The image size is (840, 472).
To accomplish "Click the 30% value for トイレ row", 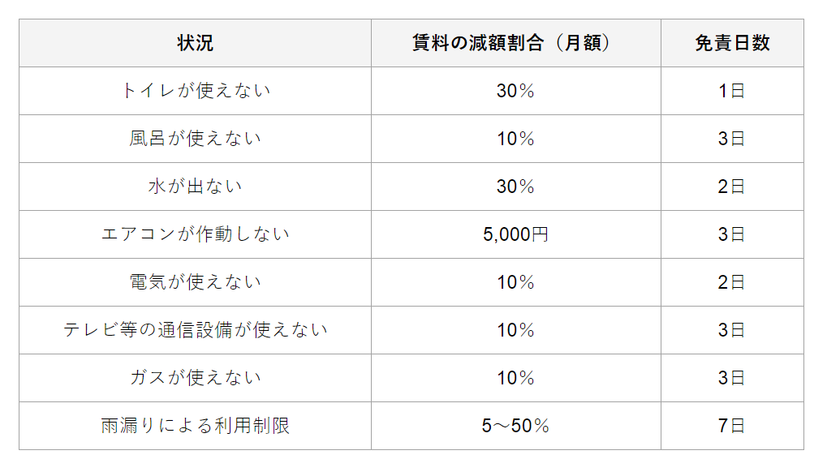I will click(516, 91).
